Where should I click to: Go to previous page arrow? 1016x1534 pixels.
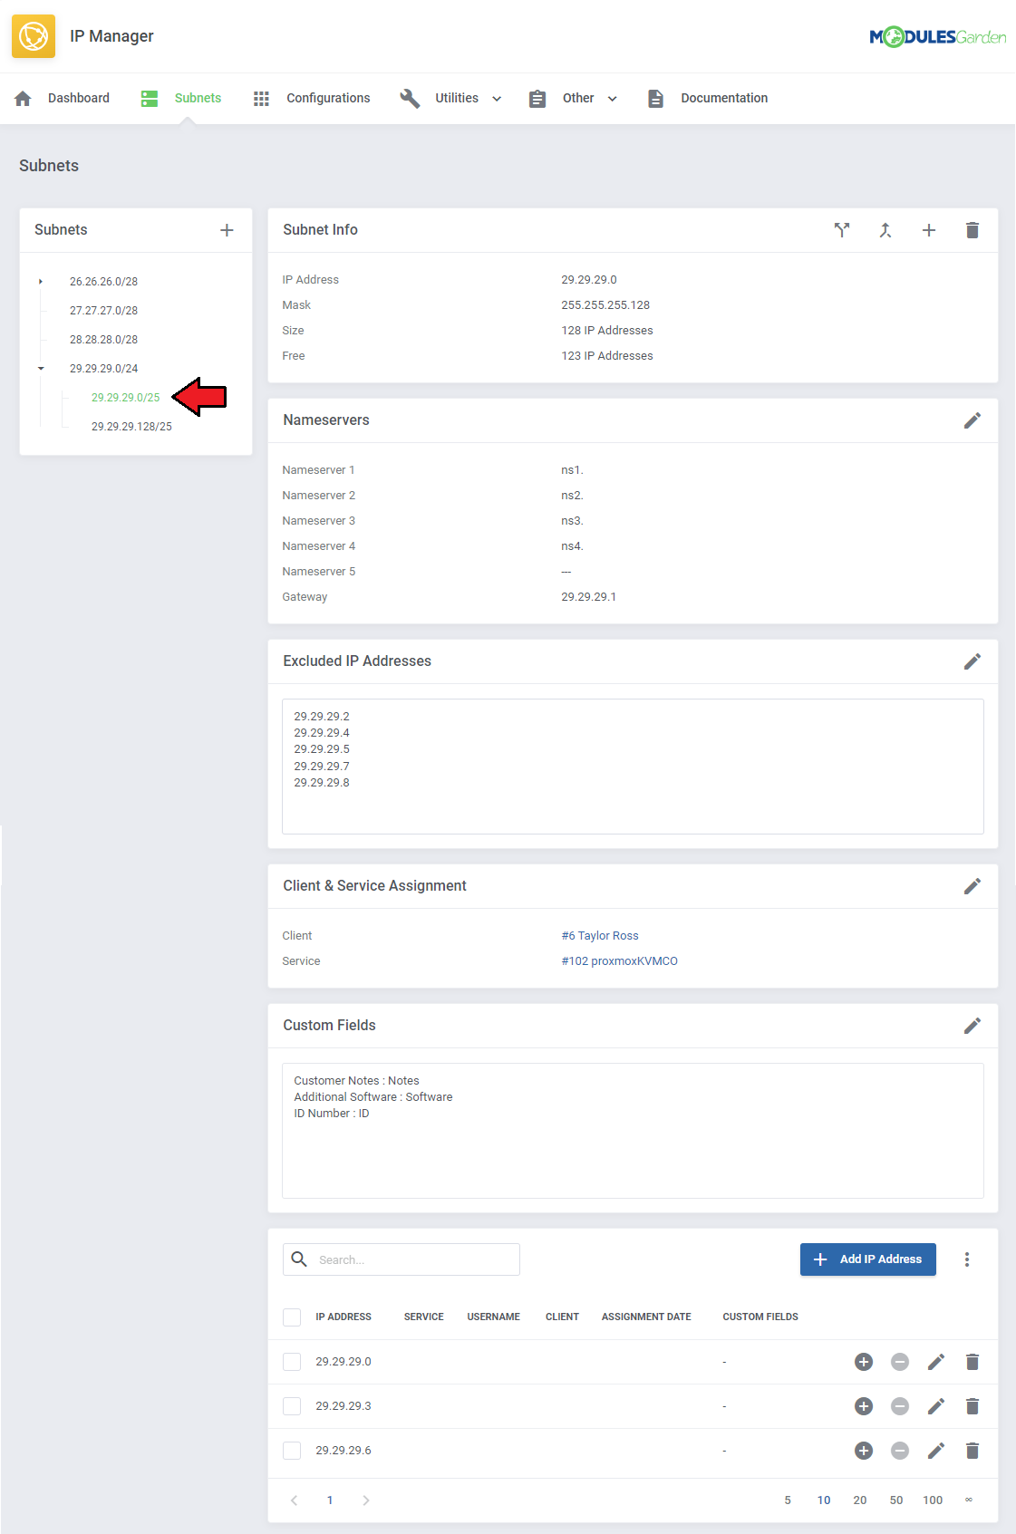tap(294, 1500)
